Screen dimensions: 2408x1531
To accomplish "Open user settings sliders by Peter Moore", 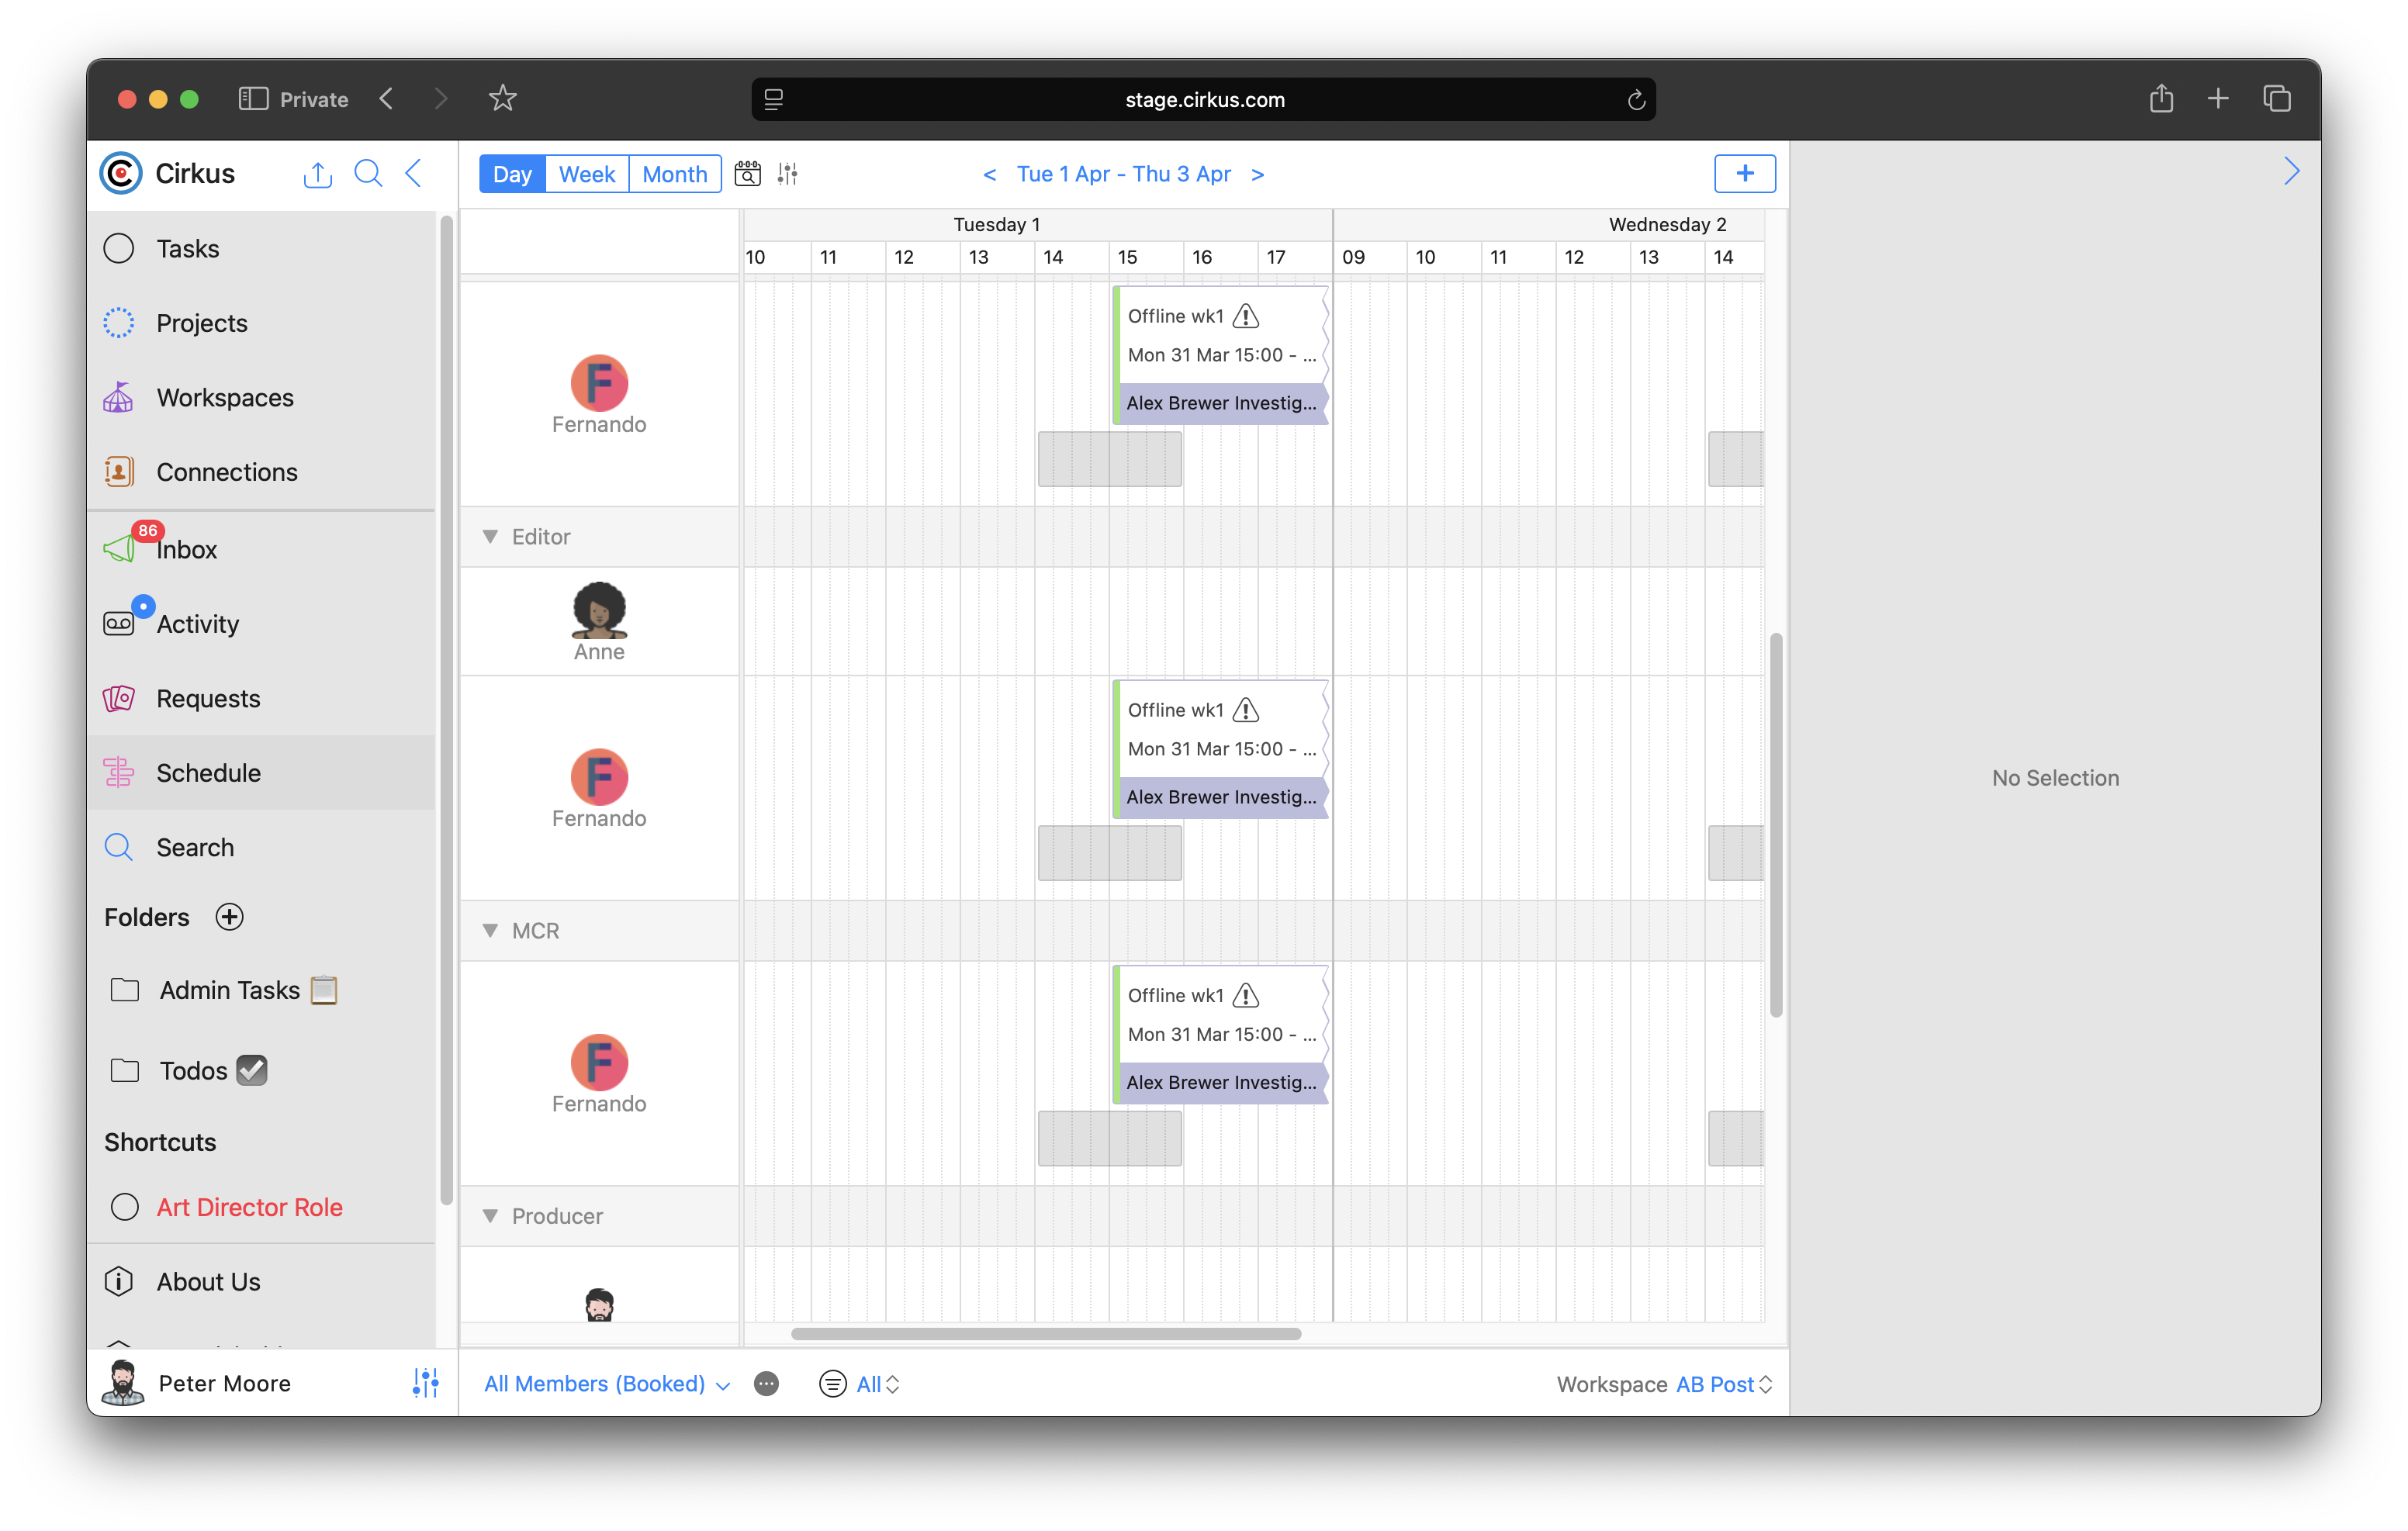I will click(425, 1383).
